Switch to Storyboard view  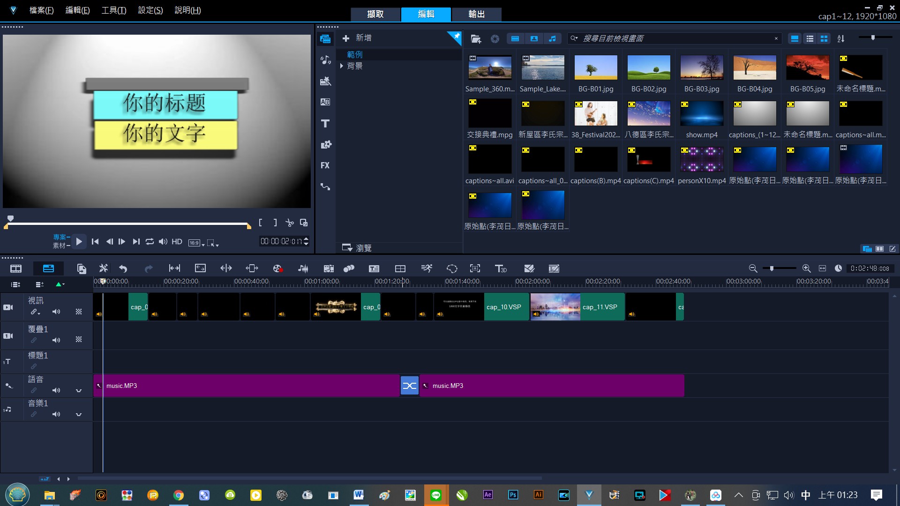(x=16, y=268)
